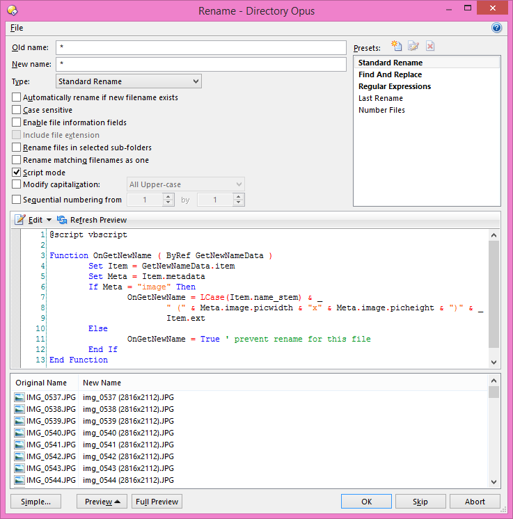This screenshot has width=513, height=519.
Task: Click the delete preset icon
Action: [430, 47]
